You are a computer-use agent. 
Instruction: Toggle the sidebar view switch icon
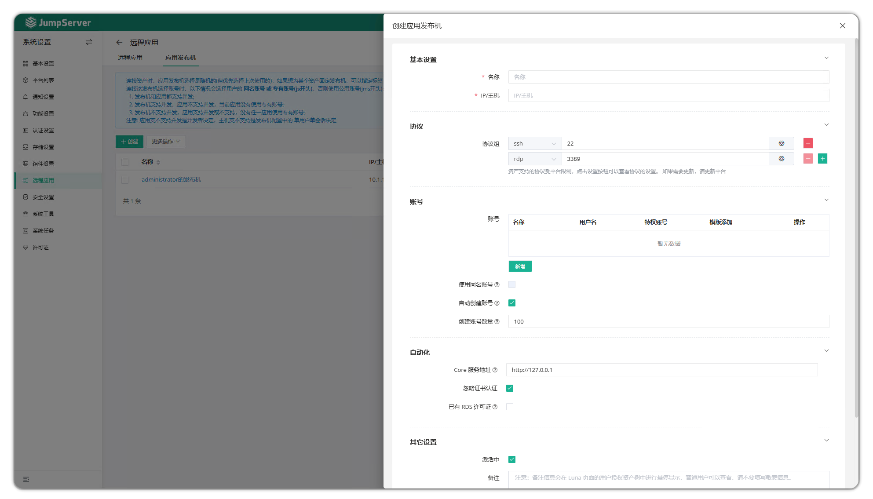89,42
